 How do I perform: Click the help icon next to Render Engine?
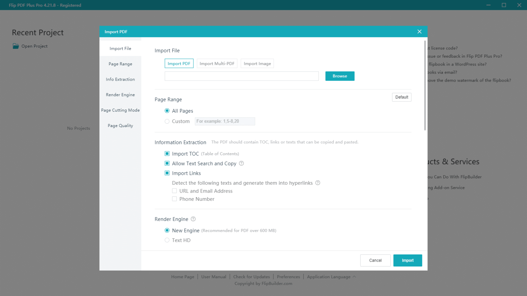click(x=193, y=219)
